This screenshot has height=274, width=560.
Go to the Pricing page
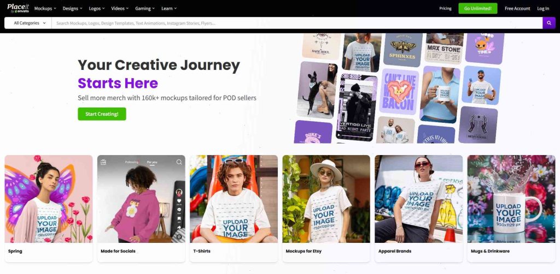click(445, 9)
